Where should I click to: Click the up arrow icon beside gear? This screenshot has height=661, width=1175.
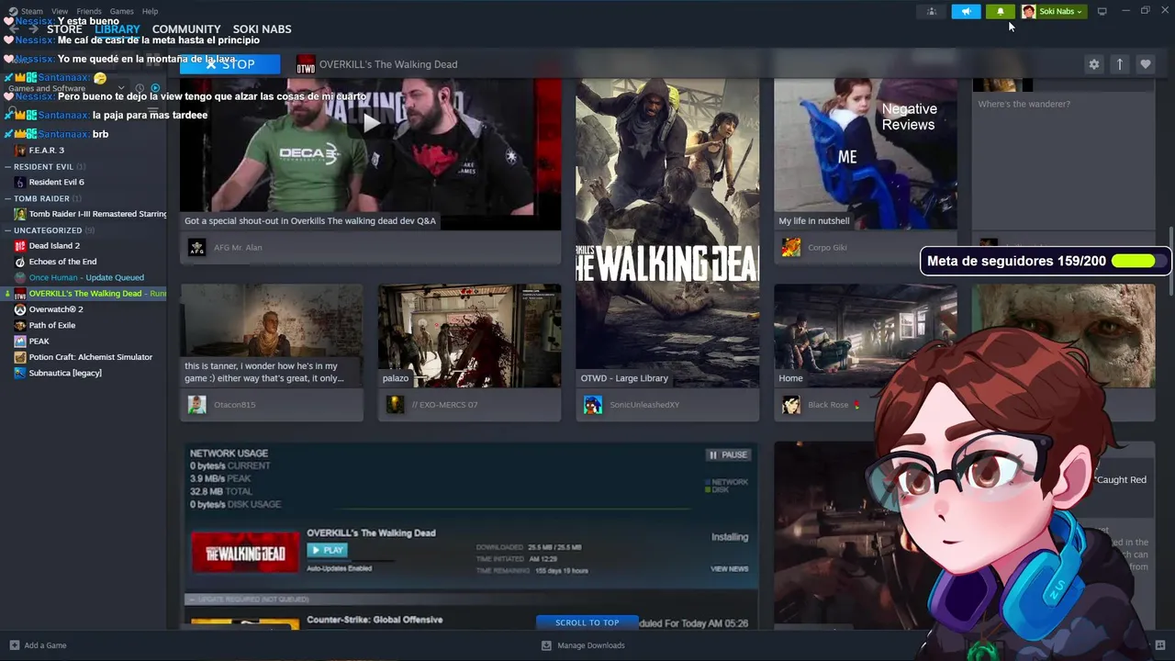[1119, 64]
